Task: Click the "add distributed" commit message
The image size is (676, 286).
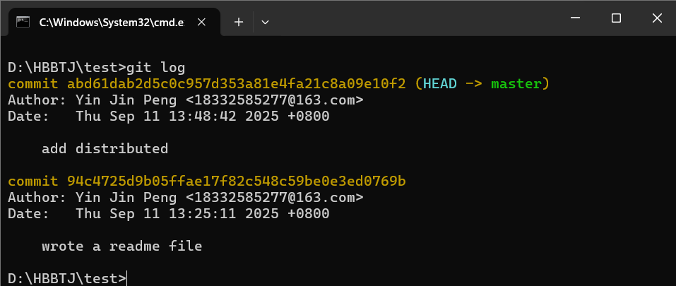Action: click(105, 149)
